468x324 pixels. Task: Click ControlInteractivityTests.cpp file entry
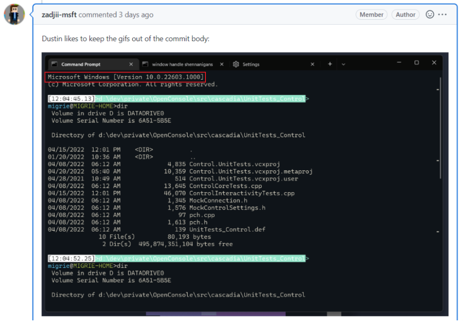[242, 193]
